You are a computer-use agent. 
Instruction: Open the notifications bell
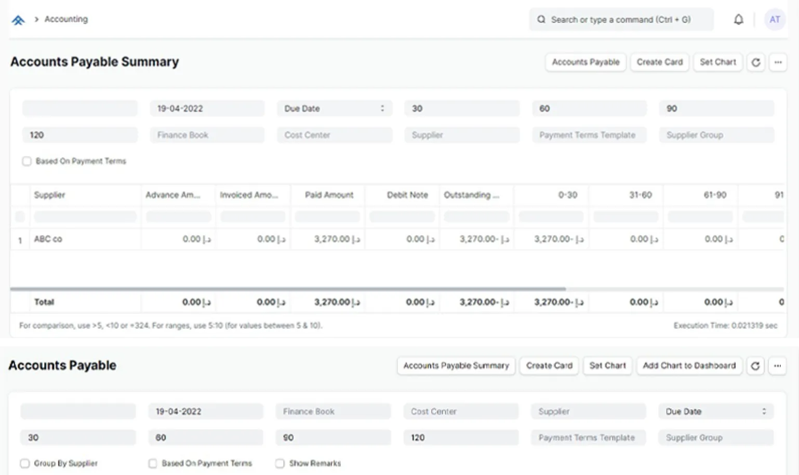(738, 20)
